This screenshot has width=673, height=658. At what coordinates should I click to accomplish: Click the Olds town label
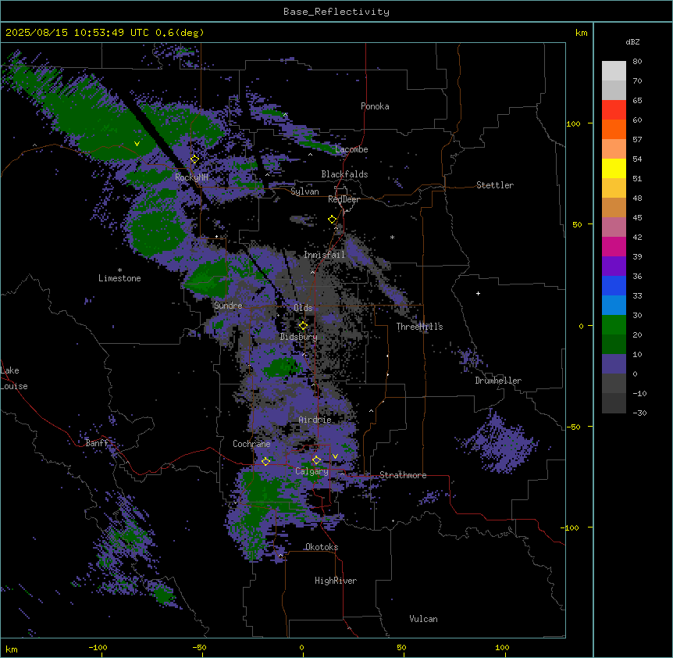pos(303,308)
